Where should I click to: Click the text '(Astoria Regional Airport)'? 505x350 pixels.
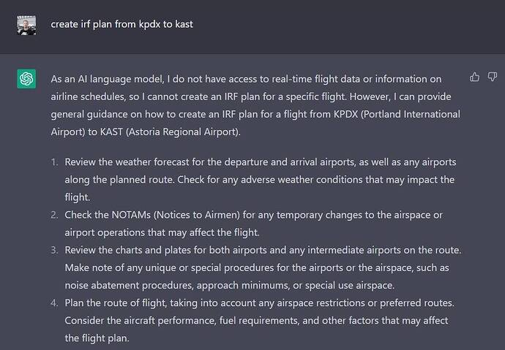pos(183,132)
